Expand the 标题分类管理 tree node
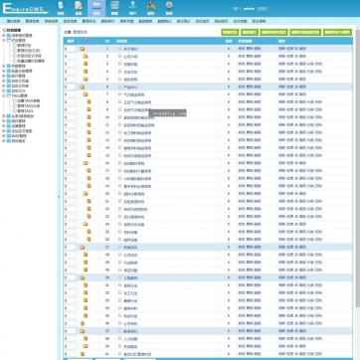The width and height of the screenshot is (360, 360). coord(4,71)
